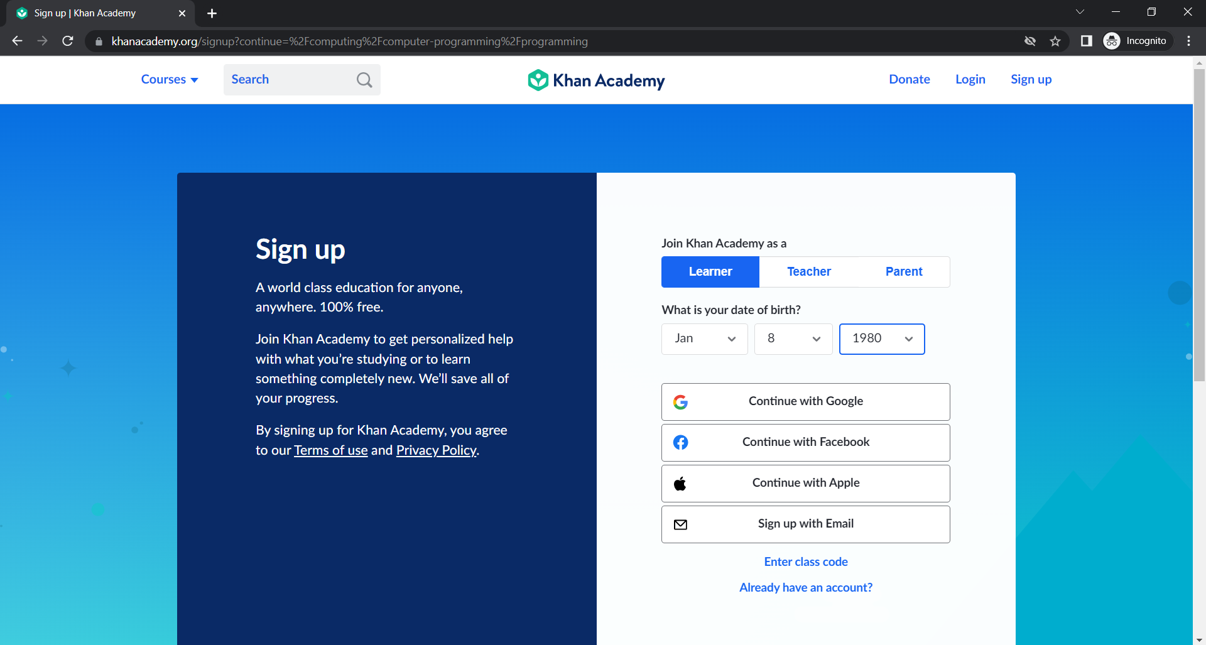Select the Learner account type
The height and width of the screenshot is (645, 1206).
click(710, 271)
